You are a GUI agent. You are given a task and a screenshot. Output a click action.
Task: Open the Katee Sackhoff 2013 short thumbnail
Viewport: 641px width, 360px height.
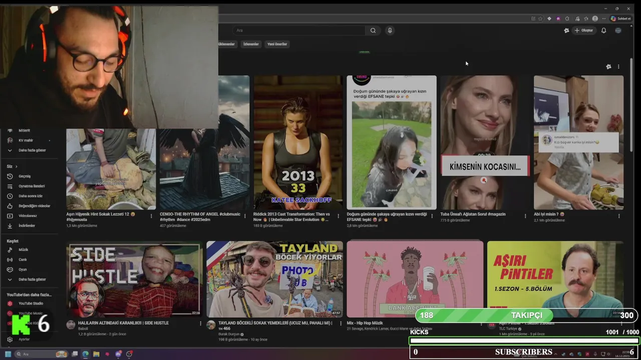pyautogui.click(x=298, y=142)
